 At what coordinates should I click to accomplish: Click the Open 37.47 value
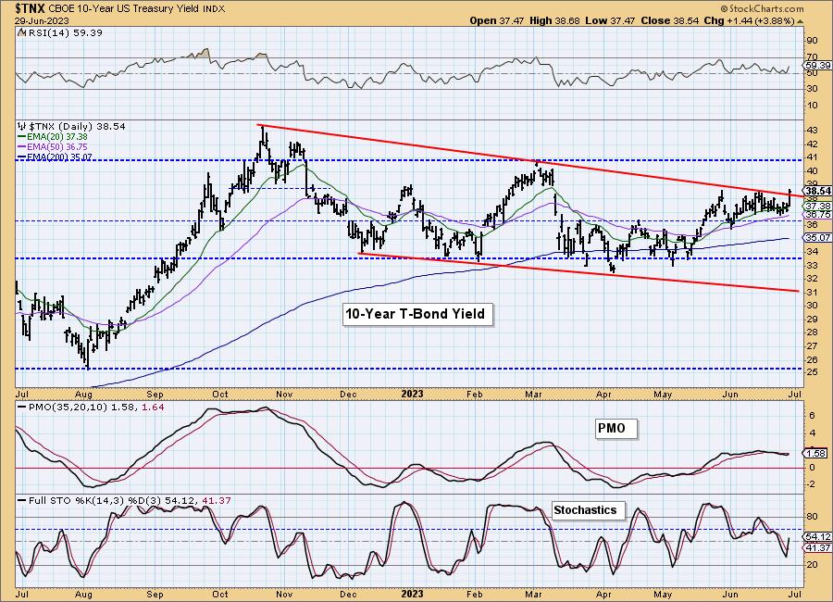tap(497, 20)
